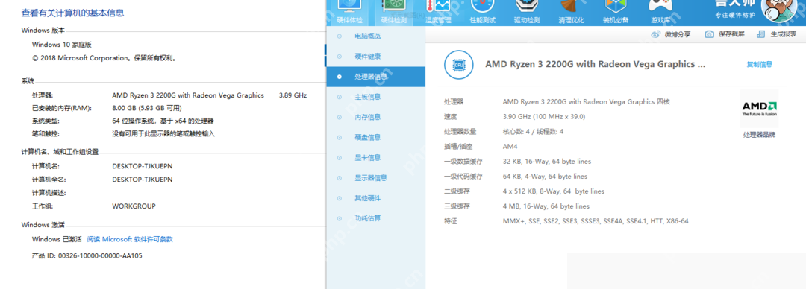Click the Windows 激活 section header

tap(43, 225)
